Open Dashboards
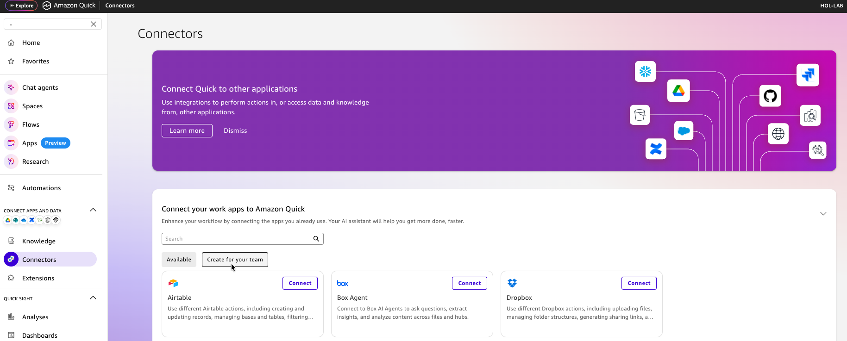 pyautogui.click(x=40, y=335)
